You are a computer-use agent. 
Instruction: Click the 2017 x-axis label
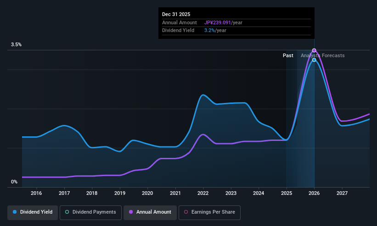(64, 193)
